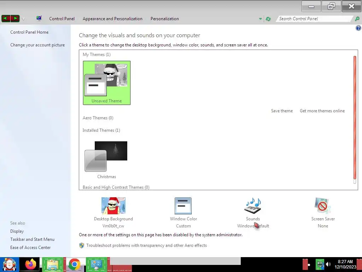Click the Custom window color label
This screenshot has height=272, width=362.
(x=183, y=226)
